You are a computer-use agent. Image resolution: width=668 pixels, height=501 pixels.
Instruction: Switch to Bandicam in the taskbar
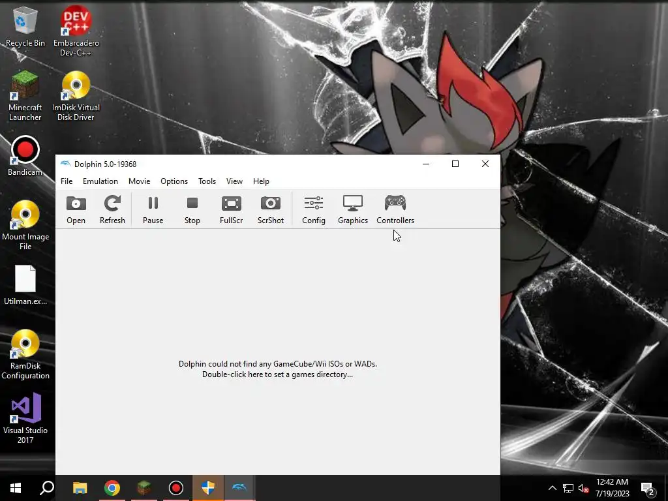[176, 488]
